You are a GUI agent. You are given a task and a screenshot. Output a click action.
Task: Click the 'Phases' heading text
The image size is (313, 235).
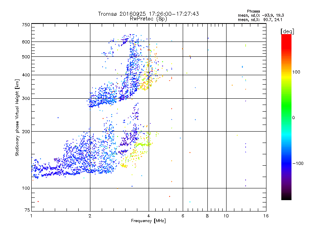coord(253,11)
